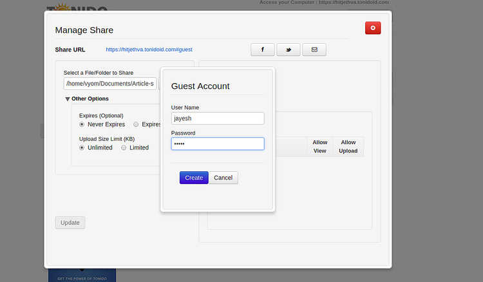Open the Access your Computer URL
Viewport: 483px width, 282px height.
point(324,3)
